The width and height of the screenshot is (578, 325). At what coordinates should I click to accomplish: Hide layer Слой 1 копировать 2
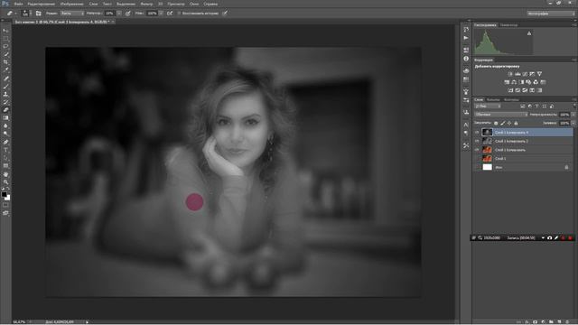(477, 141)
